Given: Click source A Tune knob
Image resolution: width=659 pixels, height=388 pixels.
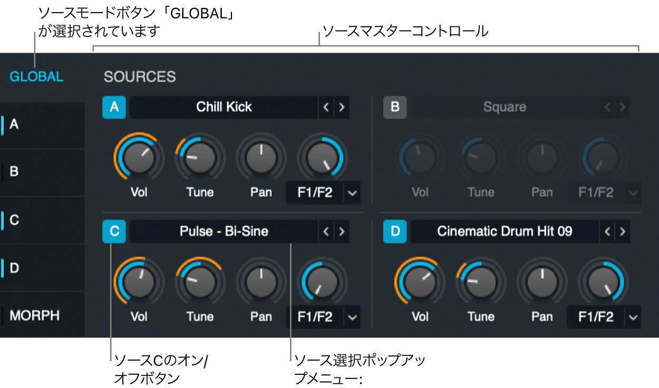Looking at the screenshot, I should coord(200,157).
